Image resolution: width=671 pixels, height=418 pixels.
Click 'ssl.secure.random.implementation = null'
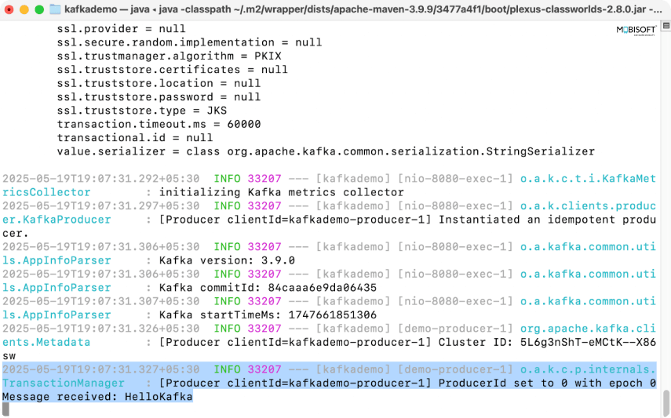189,42
